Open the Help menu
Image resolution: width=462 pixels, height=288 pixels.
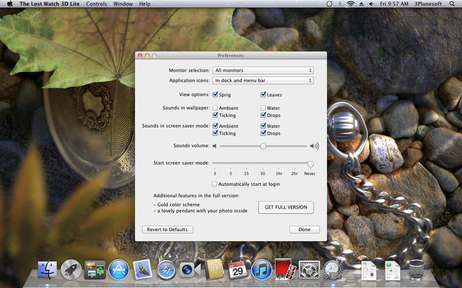[x=145, y=4]
